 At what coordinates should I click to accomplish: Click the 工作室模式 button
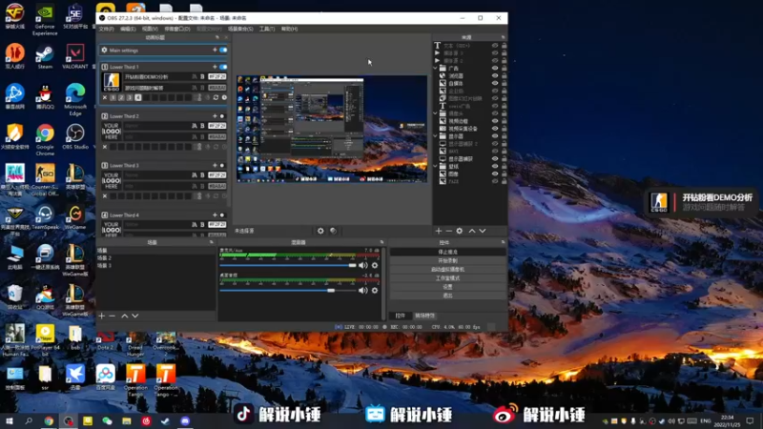point(447,278)
